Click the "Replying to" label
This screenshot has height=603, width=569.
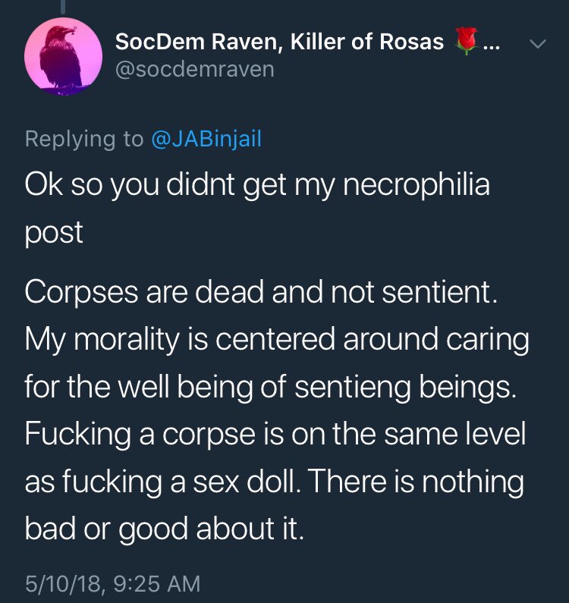tap(83, 140)
